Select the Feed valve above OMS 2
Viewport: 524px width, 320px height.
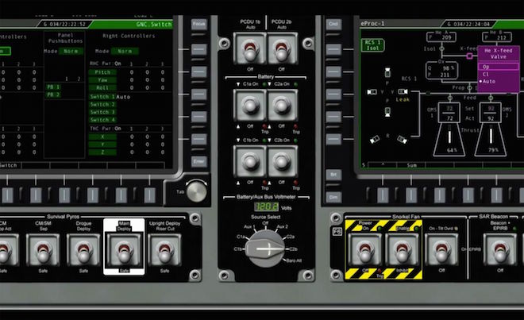click(x=491, y=98)
